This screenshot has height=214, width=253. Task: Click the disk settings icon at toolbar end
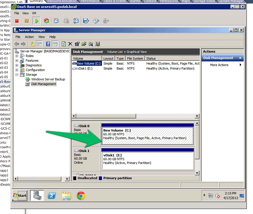coord(98,44)
